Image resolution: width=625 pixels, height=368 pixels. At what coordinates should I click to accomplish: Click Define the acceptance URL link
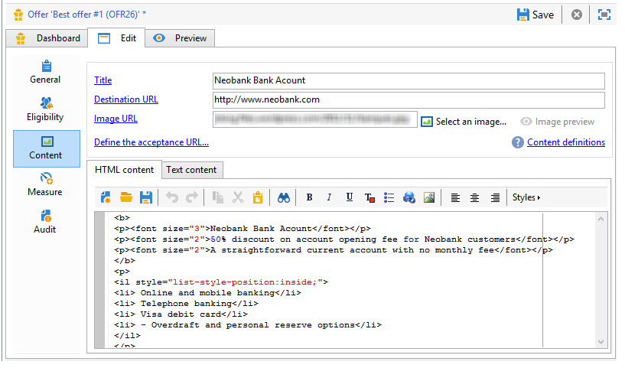pyautogui.click(x=151, y=143)
